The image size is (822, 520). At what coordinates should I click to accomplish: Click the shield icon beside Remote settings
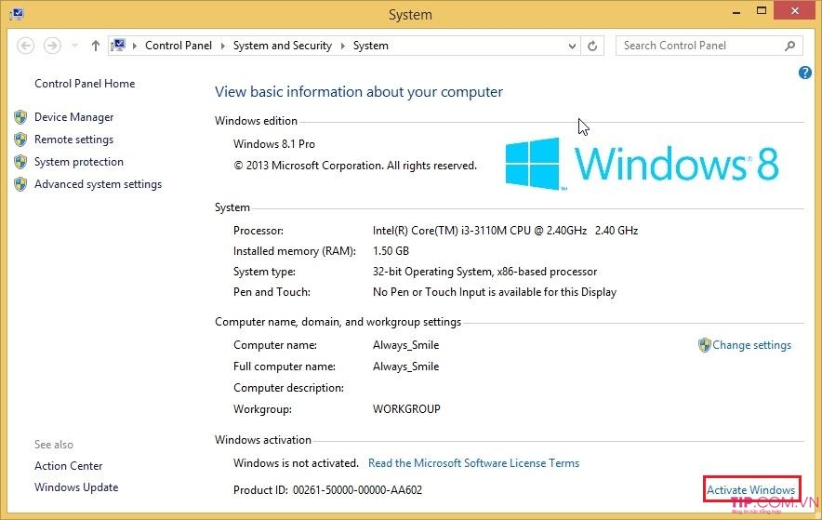(x=20, y=140)
